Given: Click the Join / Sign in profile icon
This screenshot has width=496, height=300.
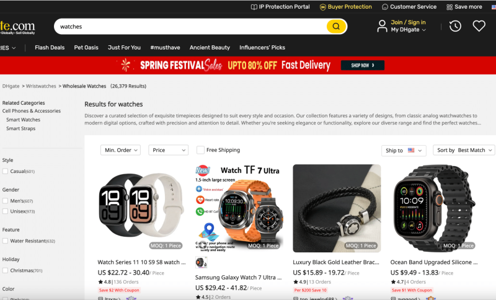Looking at the screenshot, I should [383, 26].
